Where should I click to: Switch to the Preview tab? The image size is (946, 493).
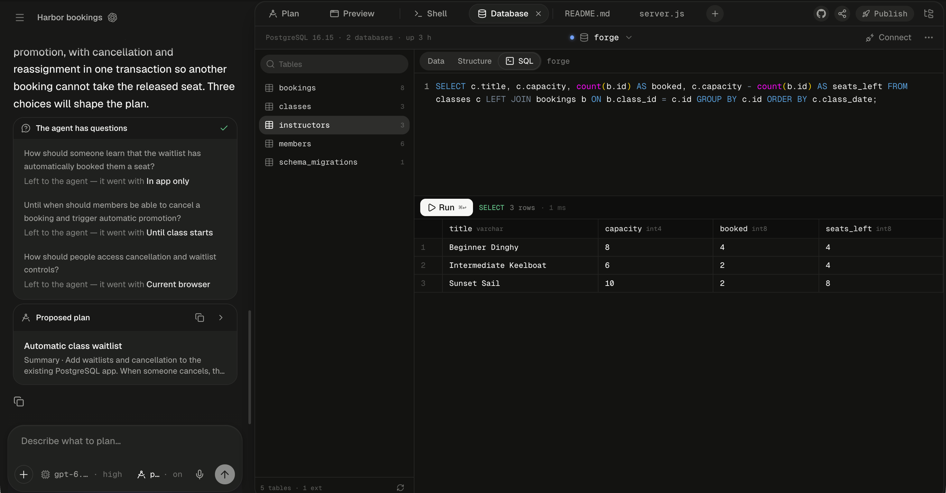(x=352, y=14)
